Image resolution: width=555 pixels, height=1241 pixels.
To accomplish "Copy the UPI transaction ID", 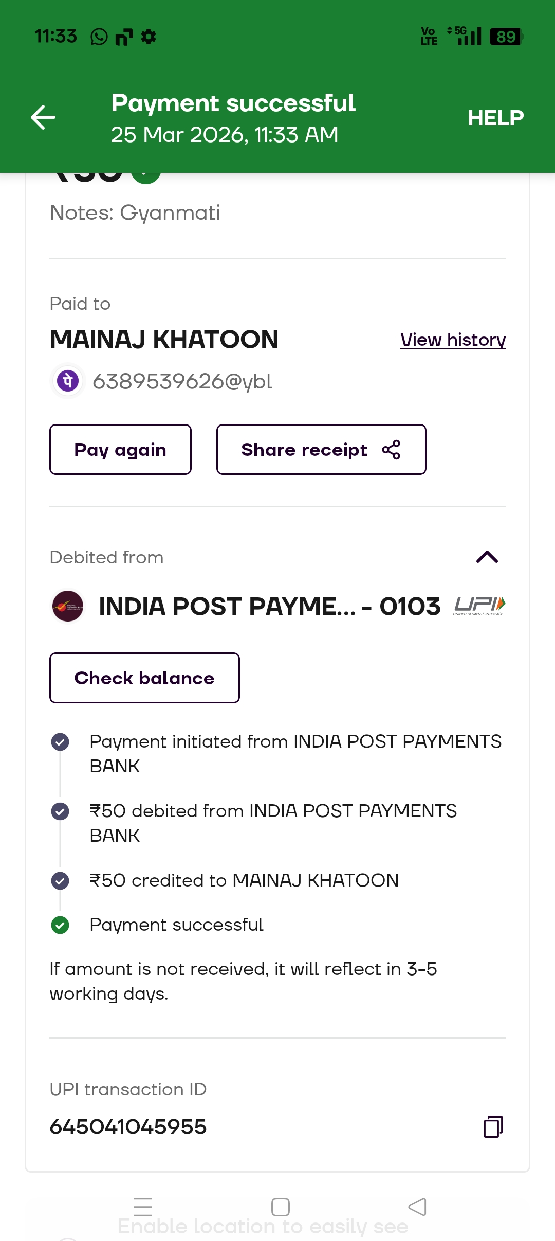I will [493, 1126].
